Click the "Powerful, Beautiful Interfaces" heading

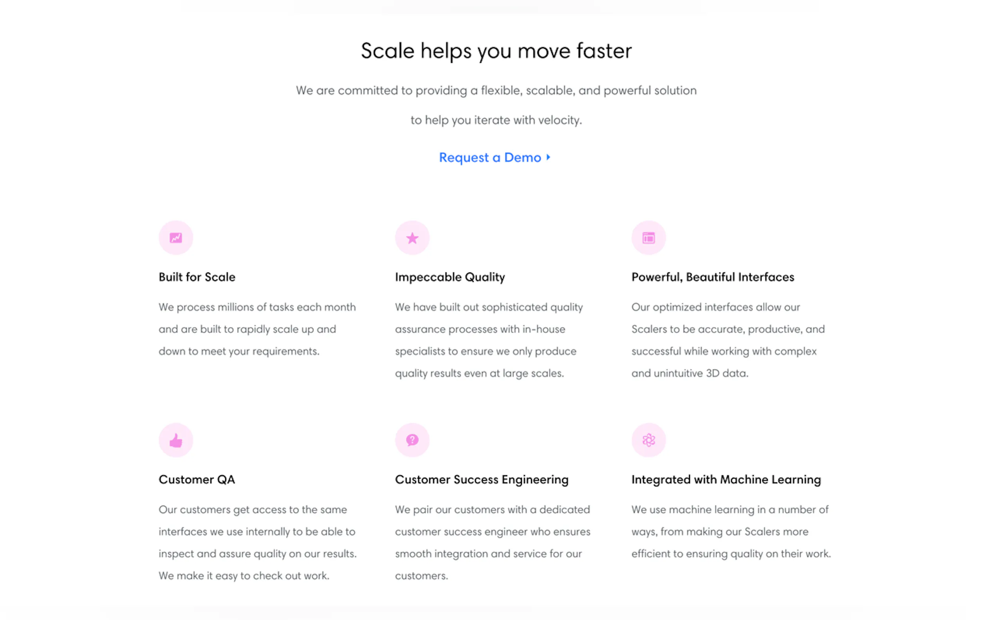713,277
